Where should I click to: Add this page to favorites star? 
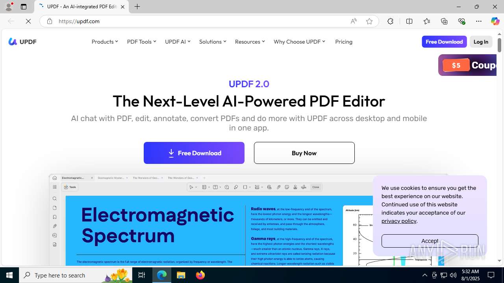[369, 21]
